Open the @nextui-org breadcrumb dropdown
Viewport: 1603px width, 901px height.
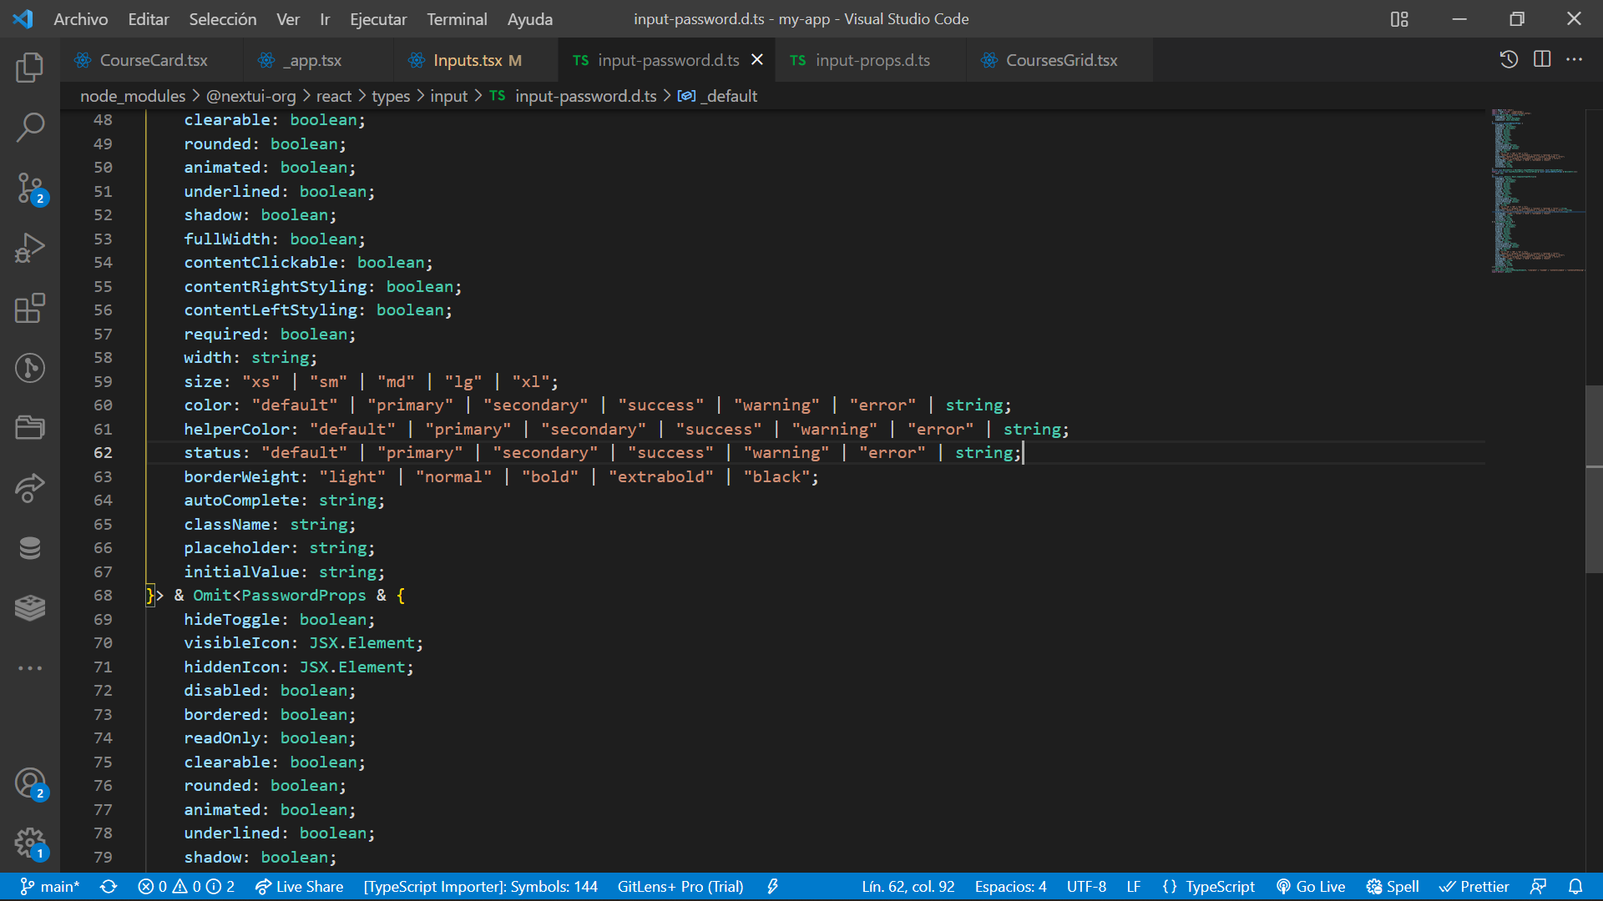coord(250,96)
